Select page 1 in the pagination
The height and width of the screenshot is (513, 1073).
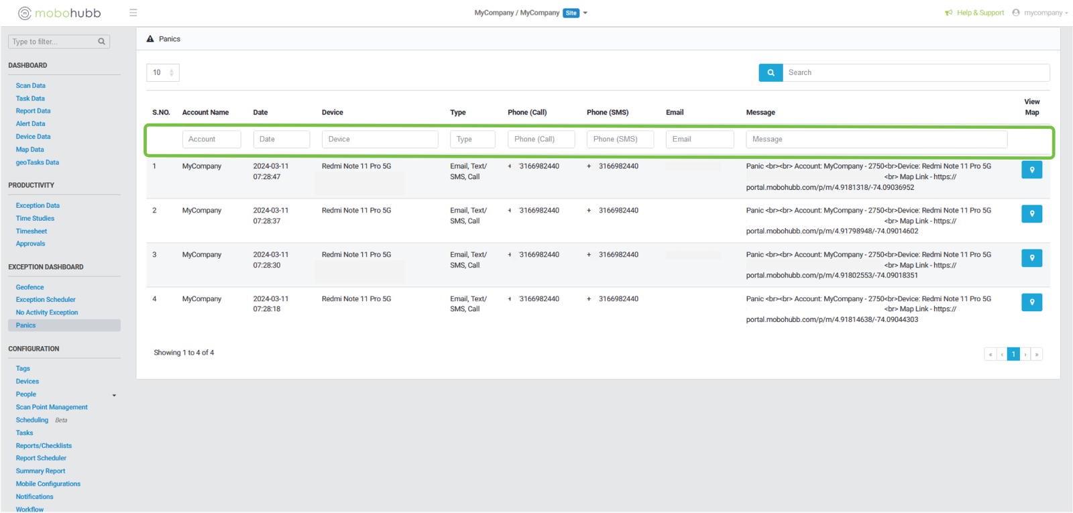coord(1013,354)
